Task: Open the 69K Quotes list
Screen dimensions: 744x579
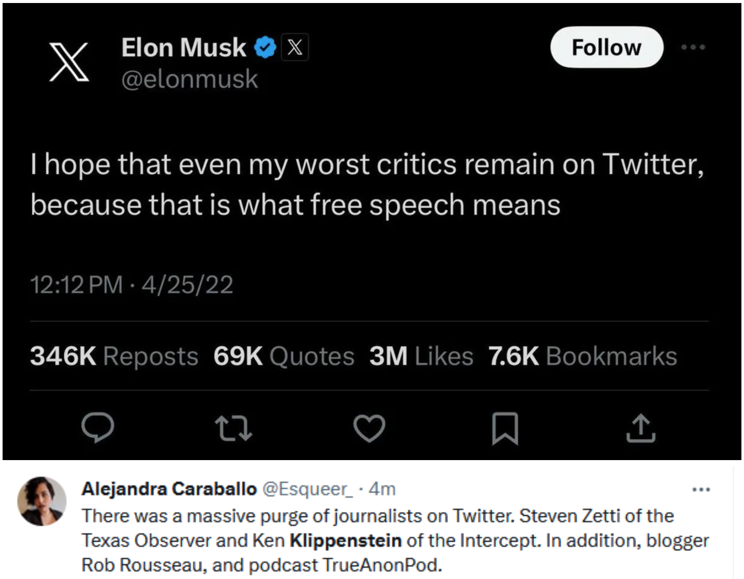Action: click(284, 356)
